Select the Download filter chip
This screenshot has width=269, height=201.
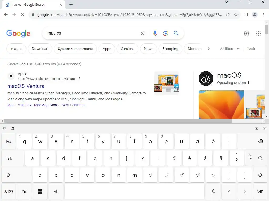[x=40, y=49]
